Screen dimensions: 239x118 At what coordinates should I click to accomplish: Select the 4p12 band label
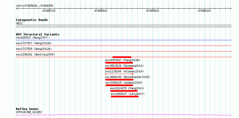tap(19, 23)
